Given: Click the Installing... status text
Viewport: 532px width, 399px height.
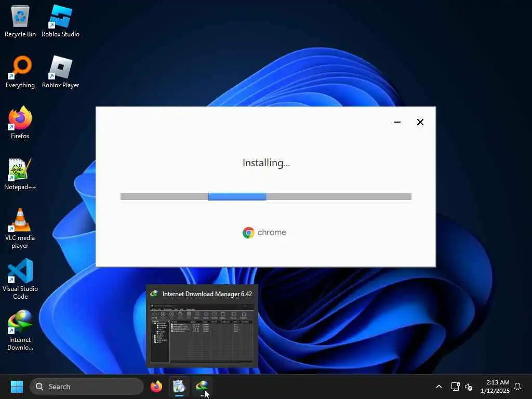Looking at the screenshot, I should [x=266, y=163].
